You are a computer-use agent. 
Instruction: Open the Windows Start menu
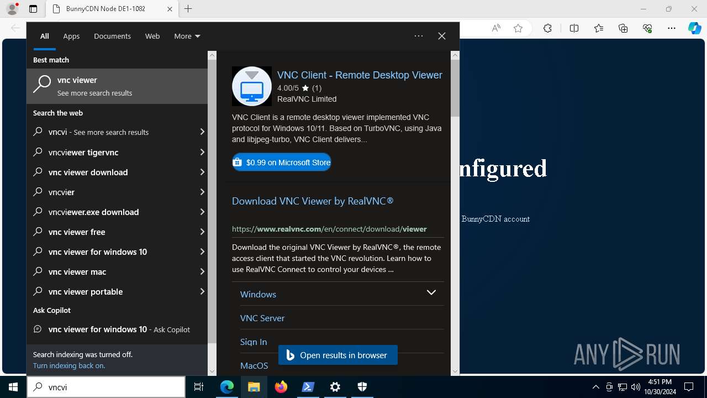point(13,387)
